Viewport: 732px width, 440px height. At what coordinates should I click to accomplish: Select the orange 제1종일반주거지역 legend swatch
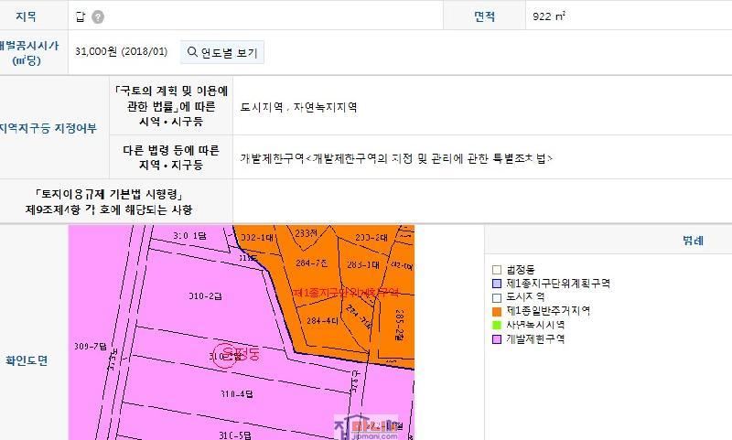(497, 311)
